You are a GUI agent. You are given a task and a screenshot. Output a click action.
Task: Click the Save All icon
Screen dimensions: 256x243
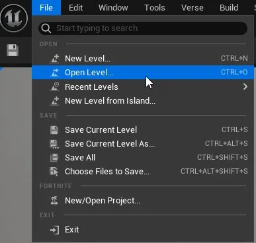[x=54, y=158]
